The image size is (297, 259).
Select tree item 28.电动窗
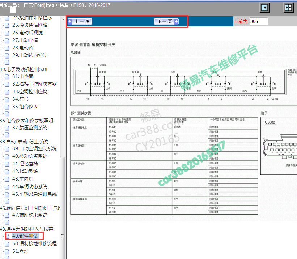click(x=23, y=48)
